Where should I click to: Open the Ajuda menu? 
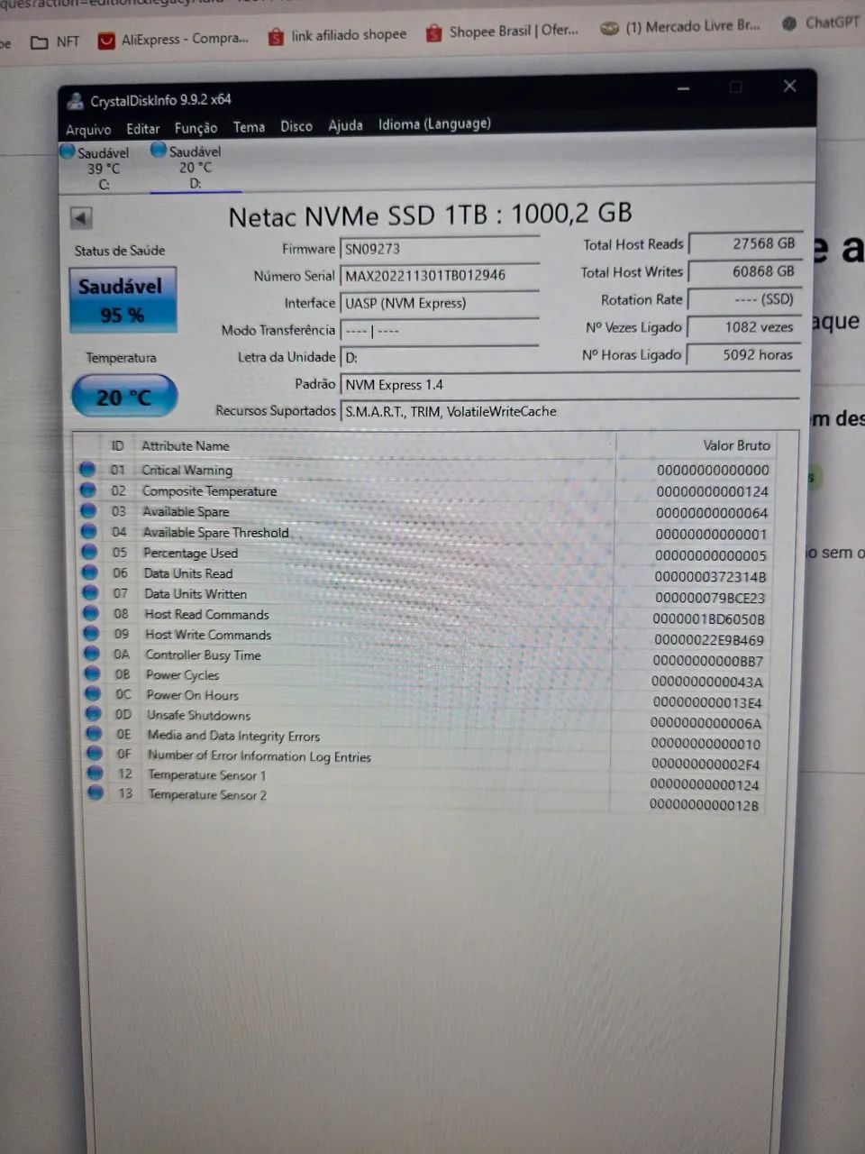345,125
